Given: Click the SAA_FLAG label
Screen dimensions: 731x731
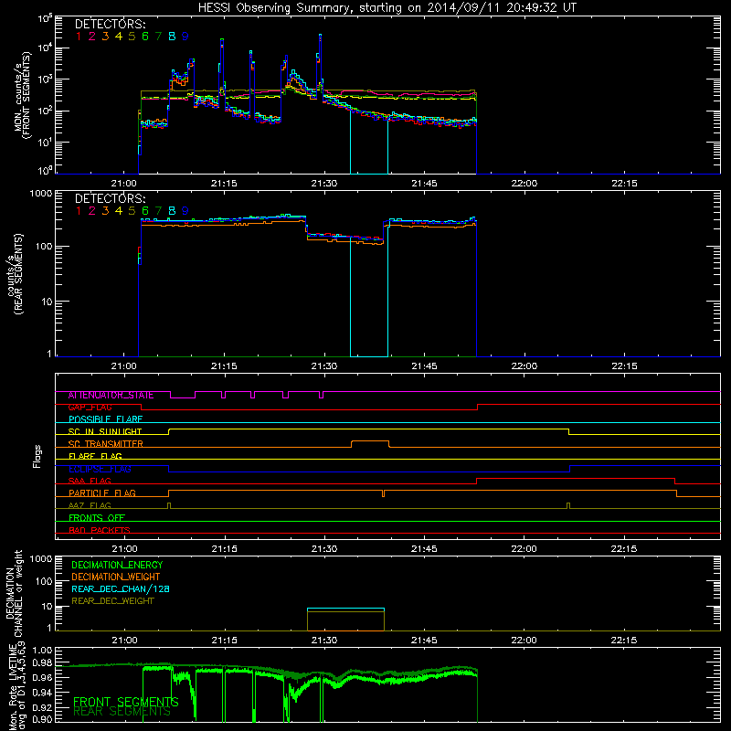Looking at the screenshot, I should tap(90, 482).
